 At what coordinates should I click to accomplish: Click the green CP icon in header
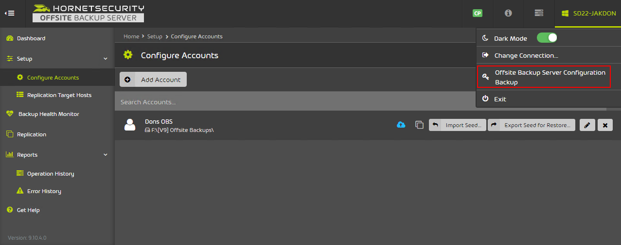478,13
